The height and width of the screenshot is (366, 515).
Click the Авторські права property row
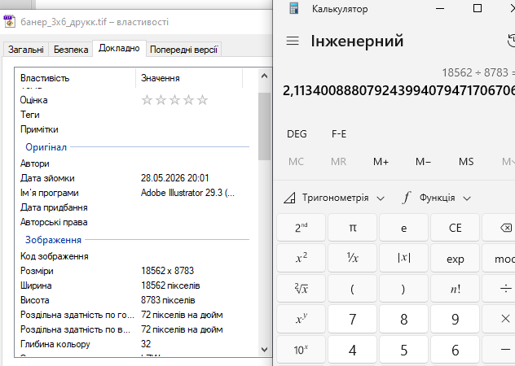[x=134, y=222]
